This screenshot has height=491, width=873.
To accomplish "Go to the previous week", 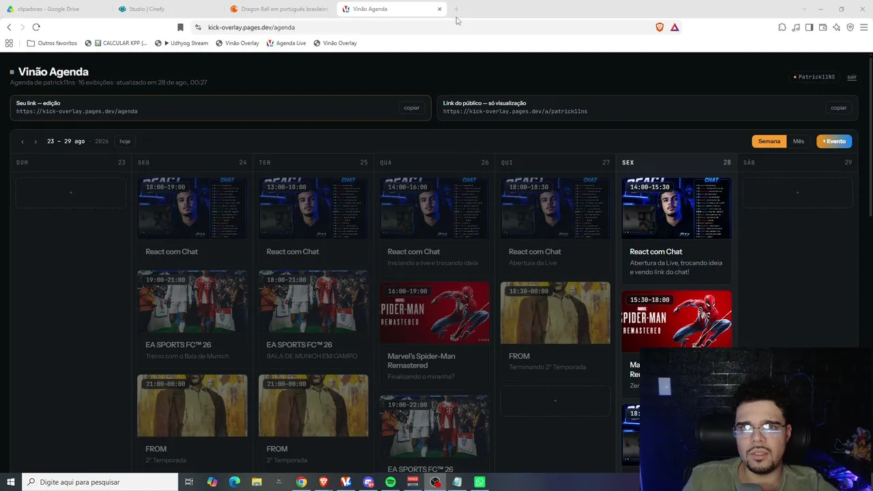I will pyautogui.click(x=23, y=141).
